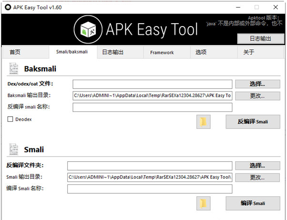This screenshot has height=220, width=287.
Task: Enable the Deodex checkbox
Action: [x=10, y=119]
